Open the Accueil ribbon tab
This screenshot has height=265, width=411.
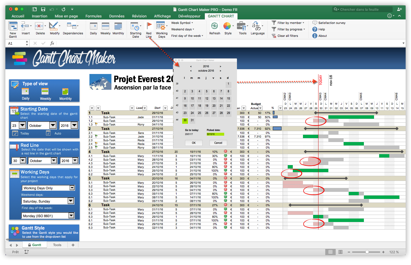pyautogui.click(x=18, y=16)
